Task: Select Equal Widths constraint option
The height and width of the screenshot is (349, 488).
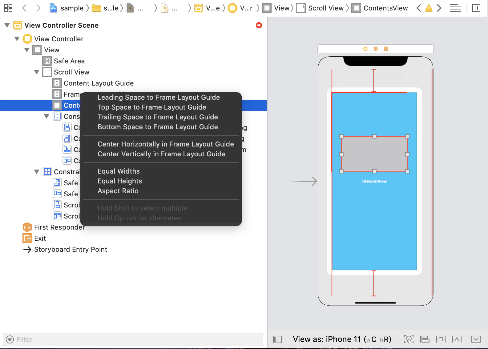Action: 119,171
